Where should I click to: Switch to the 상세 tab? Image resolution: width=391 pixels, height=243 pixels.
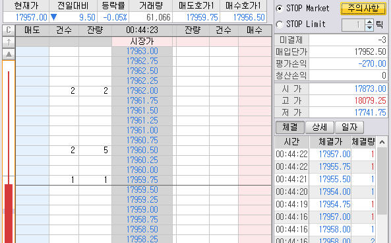320,127
